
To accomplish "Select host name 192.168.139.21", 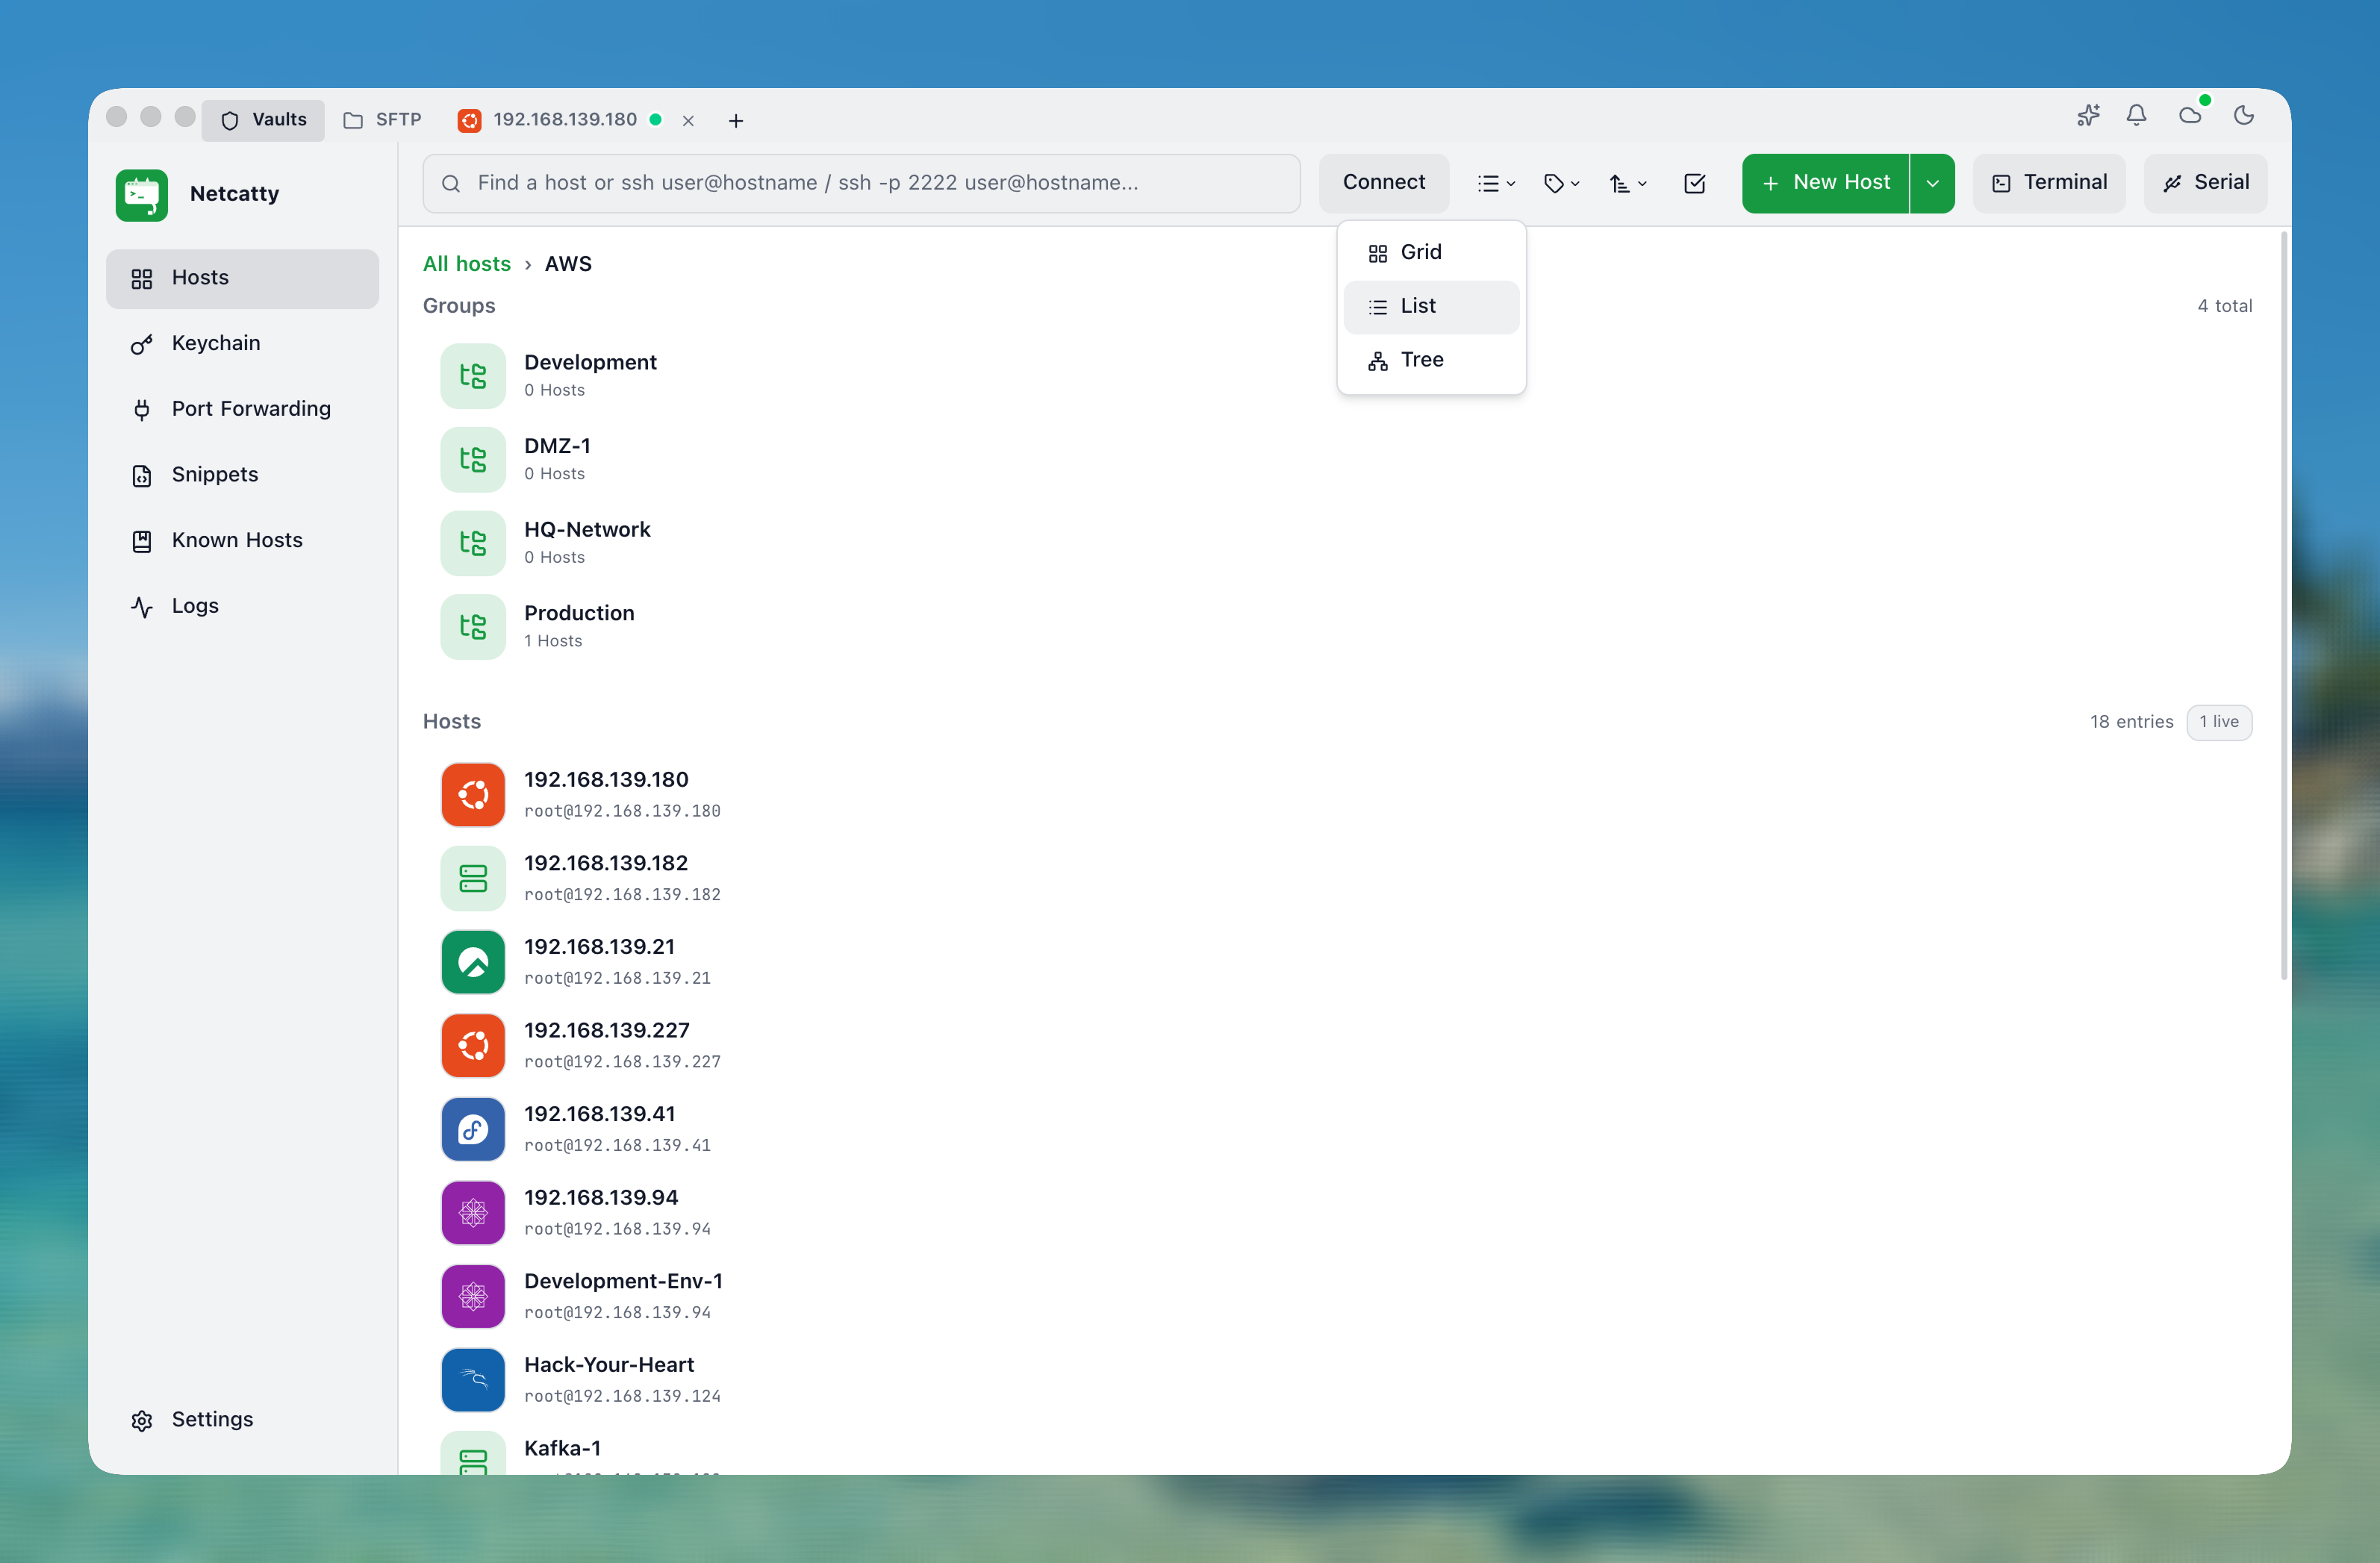I will click(x=599, y=947).
